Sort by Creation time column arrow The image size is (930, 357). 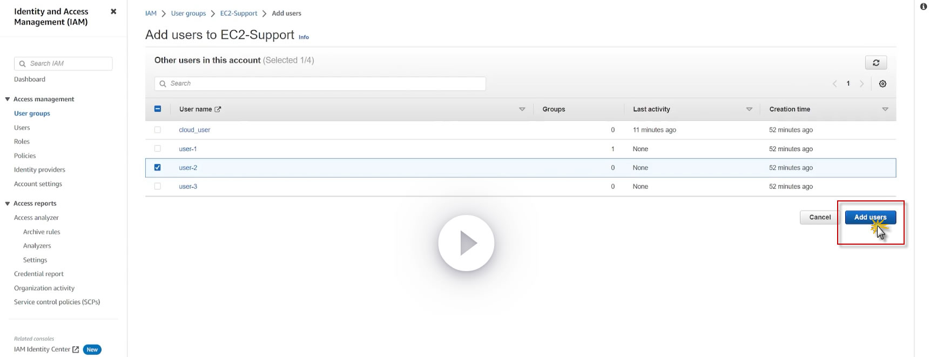click(885, 109)
